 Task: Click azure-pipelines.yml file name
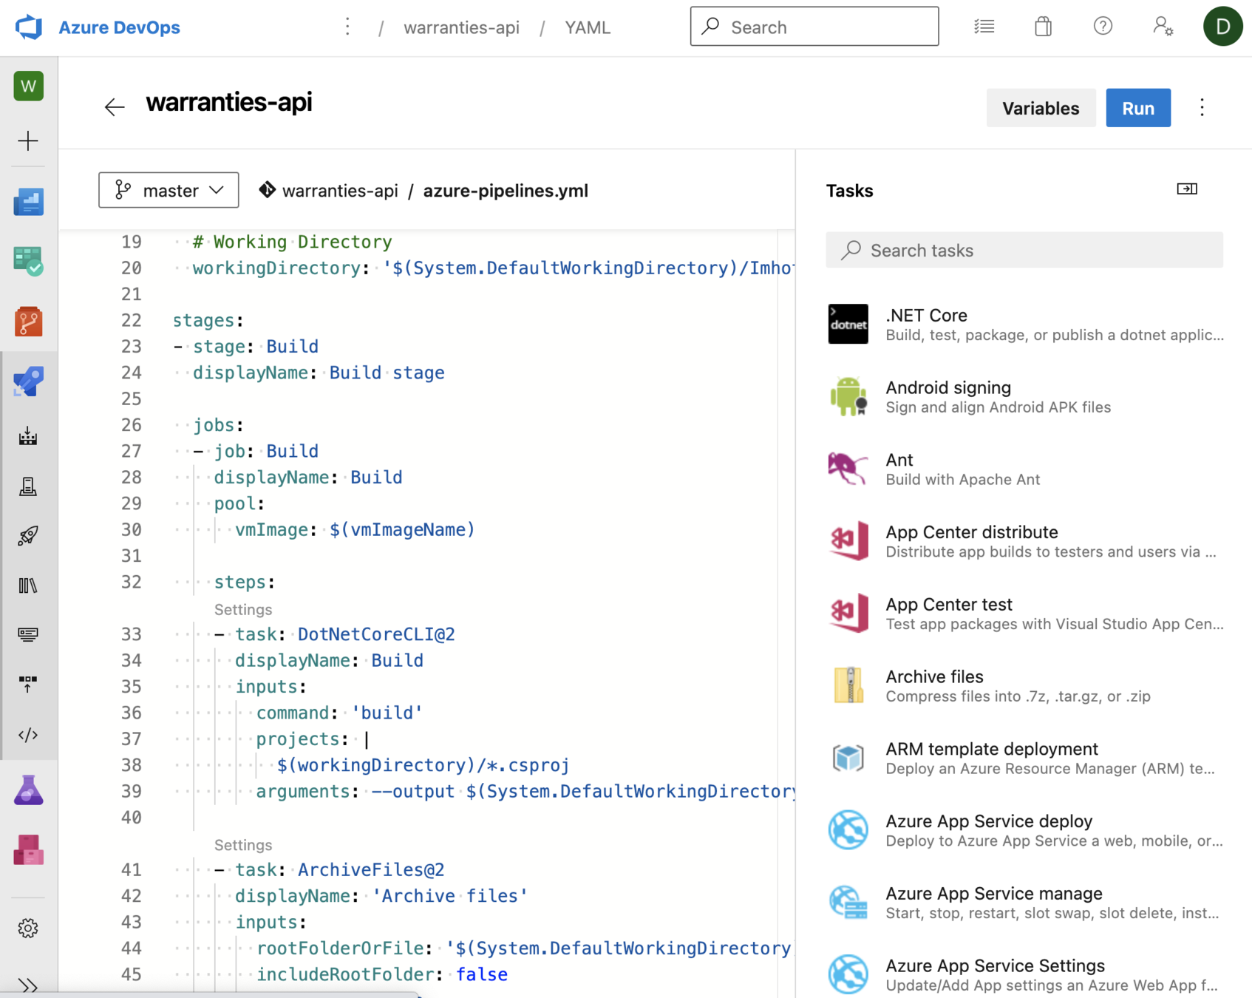(x=506, y=191)
